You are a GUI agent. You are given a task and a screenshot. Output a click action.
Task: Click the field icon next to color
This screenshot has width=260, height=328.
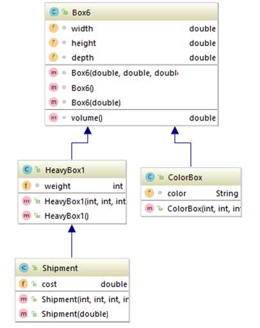149,193
